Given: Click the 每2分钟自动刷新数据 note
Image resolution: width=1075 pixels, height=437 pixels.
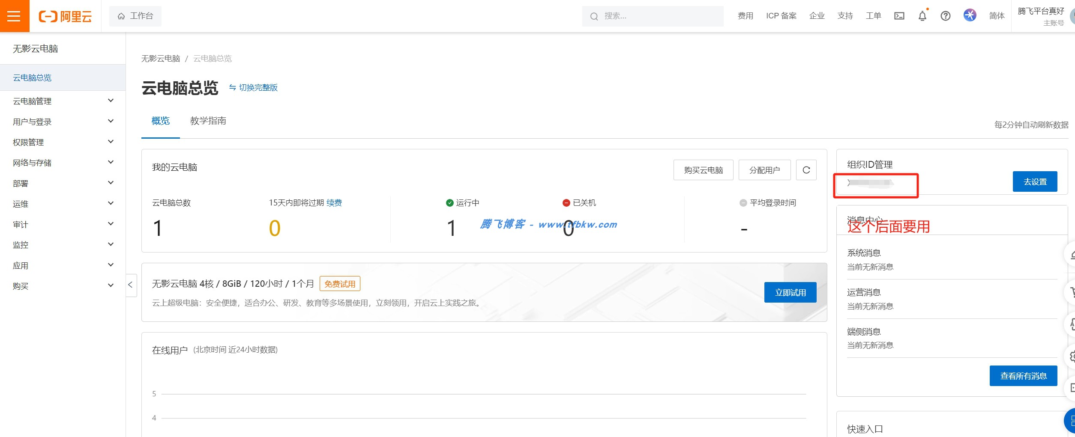Looking at the screenshot, I should pyautogui.click(x=1031, y=125).
